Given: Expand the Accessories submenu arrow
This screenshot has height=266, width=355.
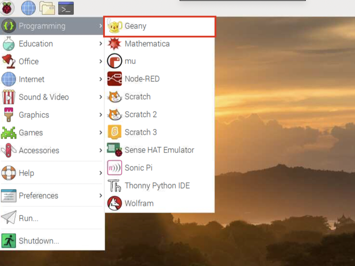Looking at the screenshot, I should (101, 150).
